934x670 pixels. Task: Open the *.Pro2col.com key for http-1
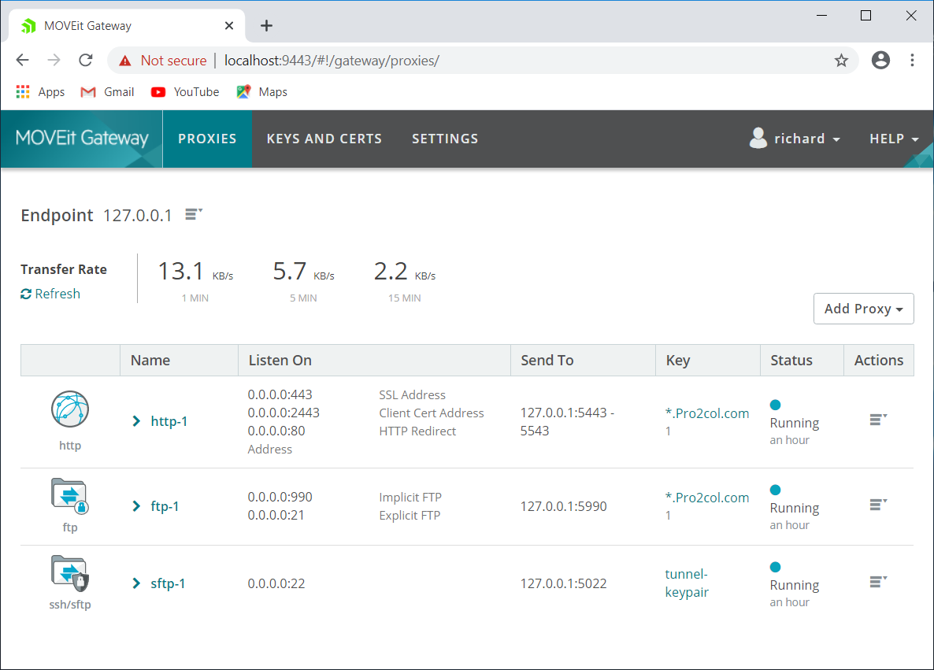coord(707,413)
